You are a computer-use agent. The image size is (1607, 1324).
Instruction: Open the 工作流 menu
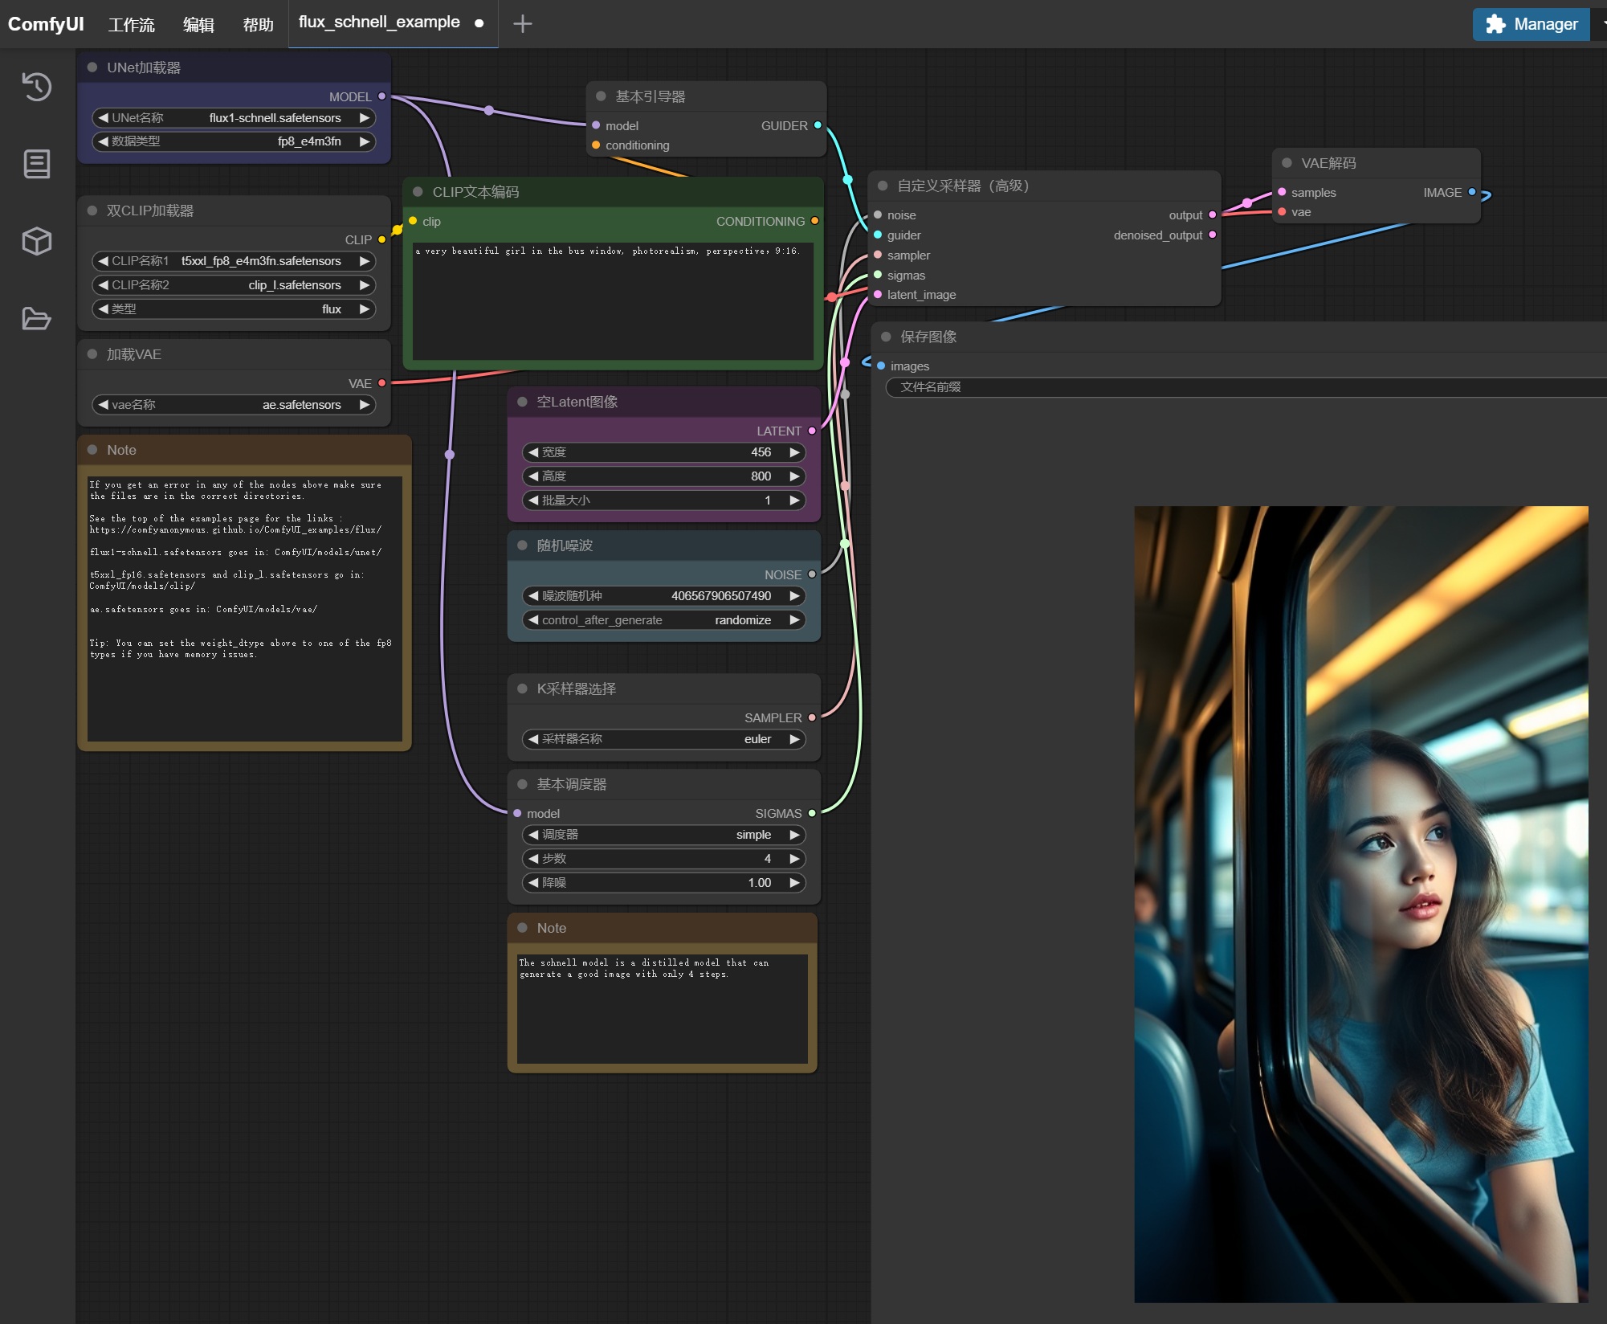point(131,25)
